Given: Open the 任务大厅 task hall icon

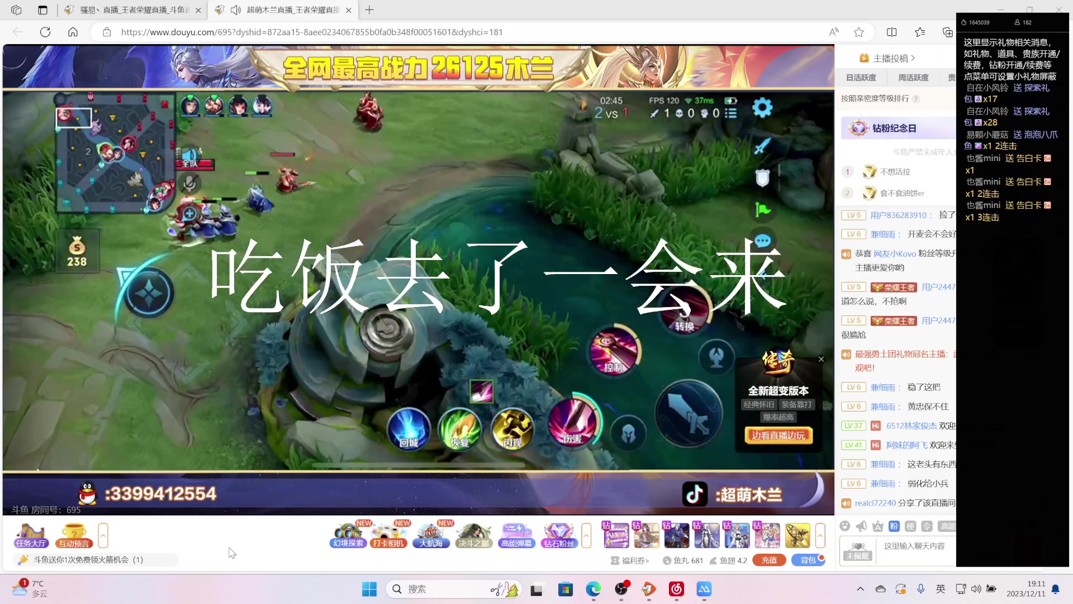Looking at the screenshot, I should [31, 535].
